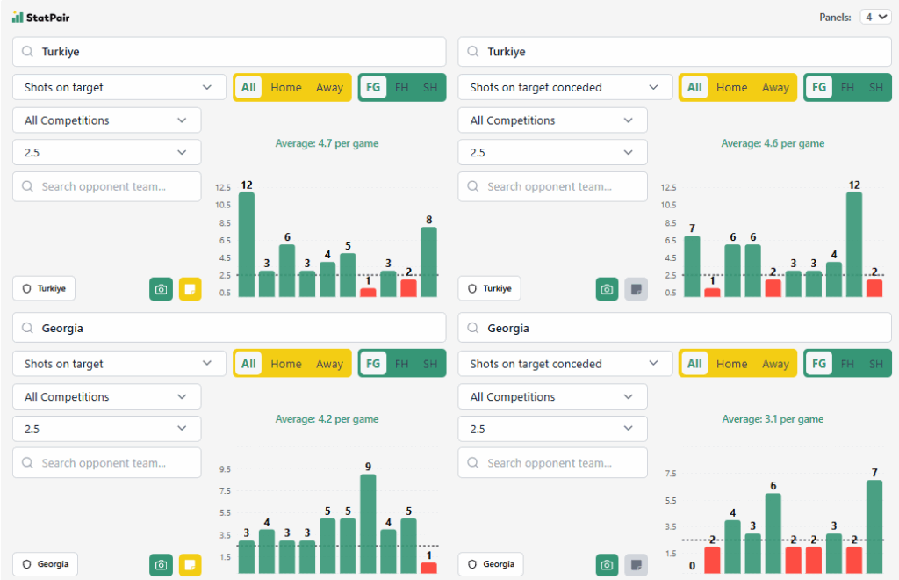899x580 pixels.
Task: Click the Turkiye team button below Shots on target filters
Action: 44,288
